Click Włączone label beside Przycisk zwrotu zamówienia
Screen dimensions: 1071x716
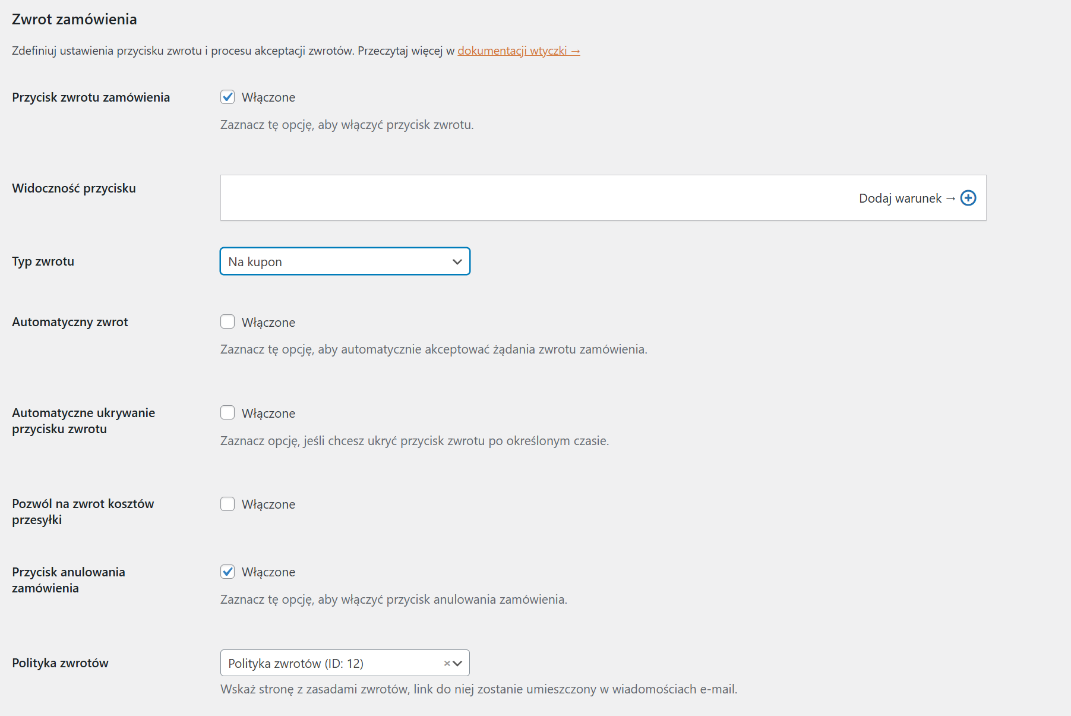(x=268, y=97)
